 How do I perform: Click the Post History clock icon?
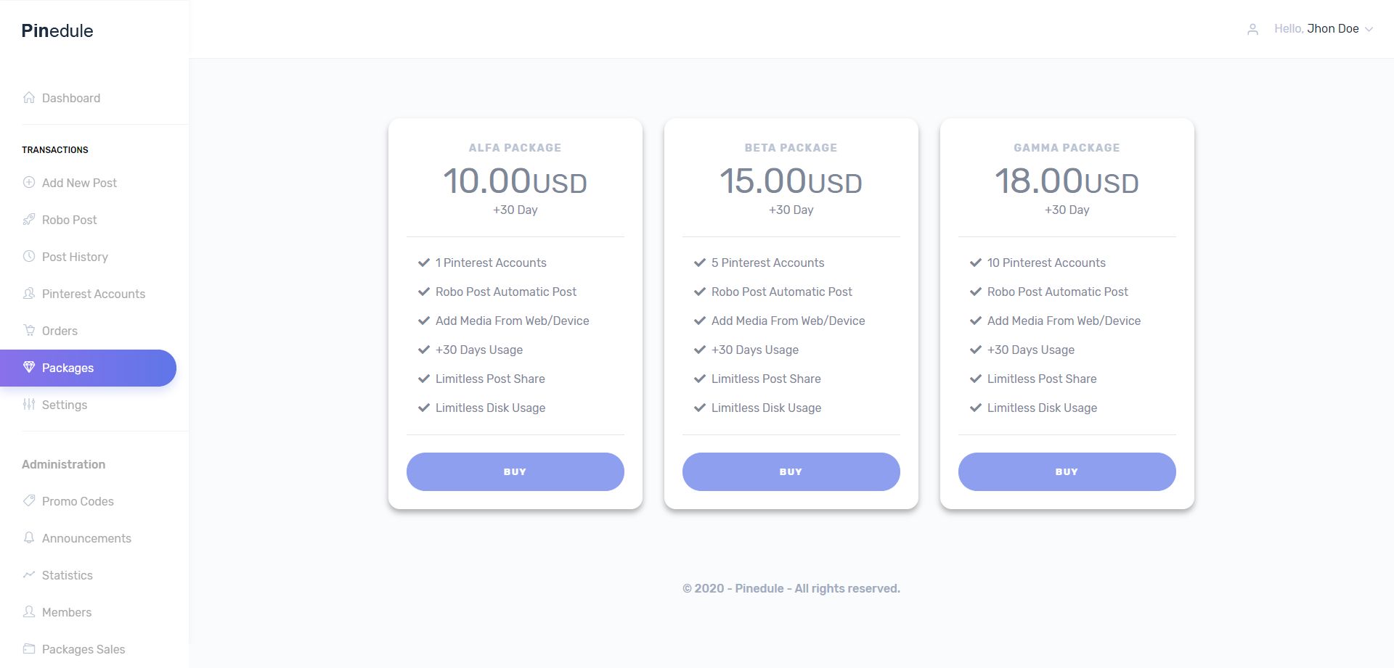click(29, 257)
